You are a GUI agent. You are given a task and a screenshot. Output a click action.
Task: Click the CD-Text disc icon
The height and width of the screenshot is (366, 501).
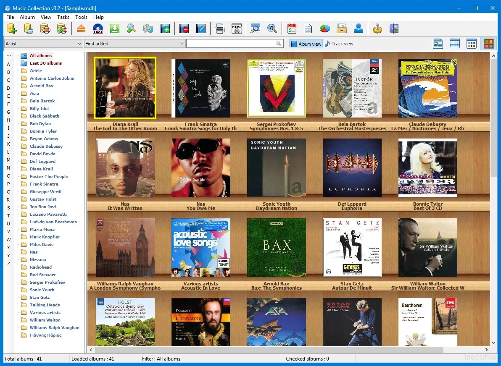[98, 29]
